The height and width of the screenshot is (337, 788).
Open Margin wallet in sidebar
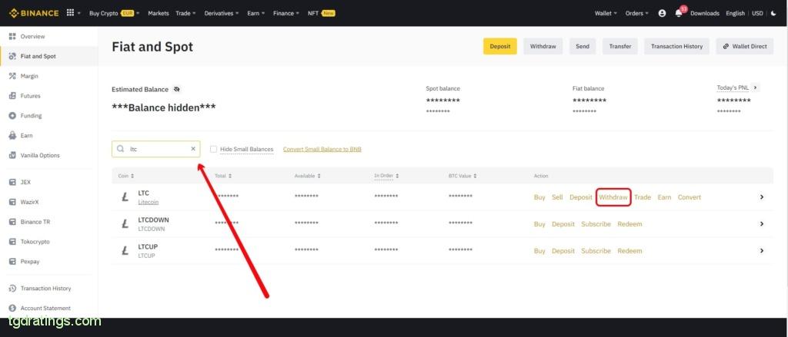tap(29, 76)
